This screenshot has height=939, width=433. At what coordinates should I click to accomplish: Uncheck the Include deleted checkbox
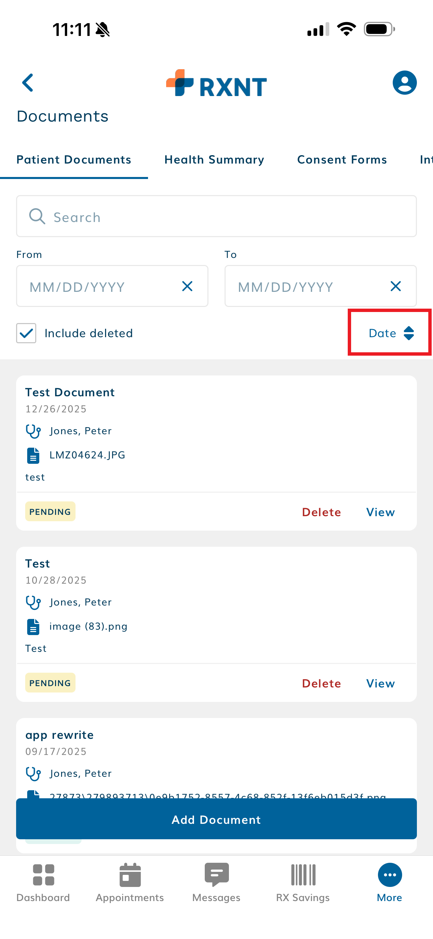(x=26, y=333)
